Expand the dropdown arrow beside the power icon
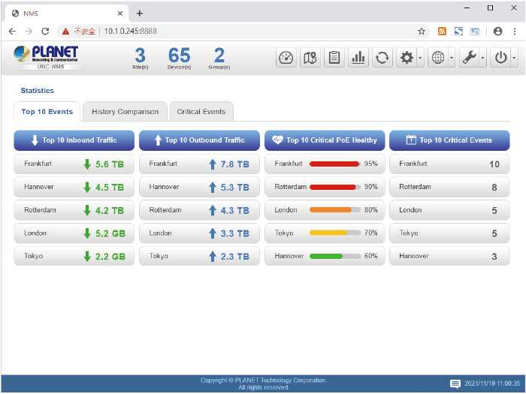Image resolution: width=526 pixels, height=394 pixels. click(514, 58)
